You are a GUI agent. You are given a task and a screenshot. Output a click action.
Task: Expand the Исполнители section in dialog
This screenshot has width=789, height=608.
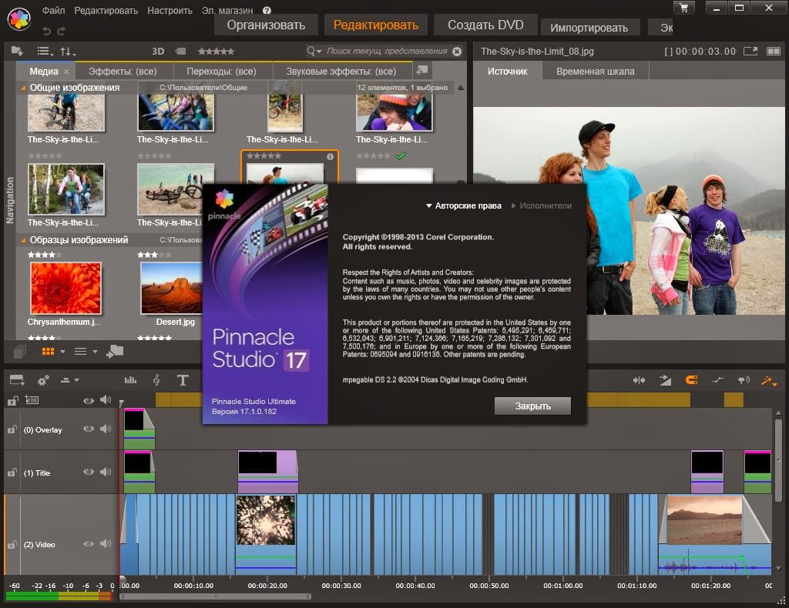click(x=542, y=205)
